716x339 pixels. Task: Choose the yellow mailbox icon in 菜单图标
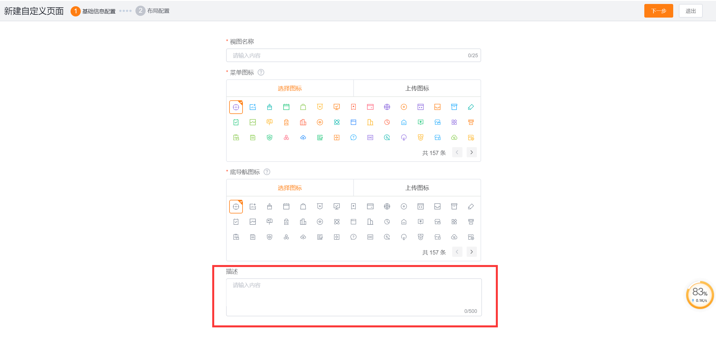click(269, 122)
